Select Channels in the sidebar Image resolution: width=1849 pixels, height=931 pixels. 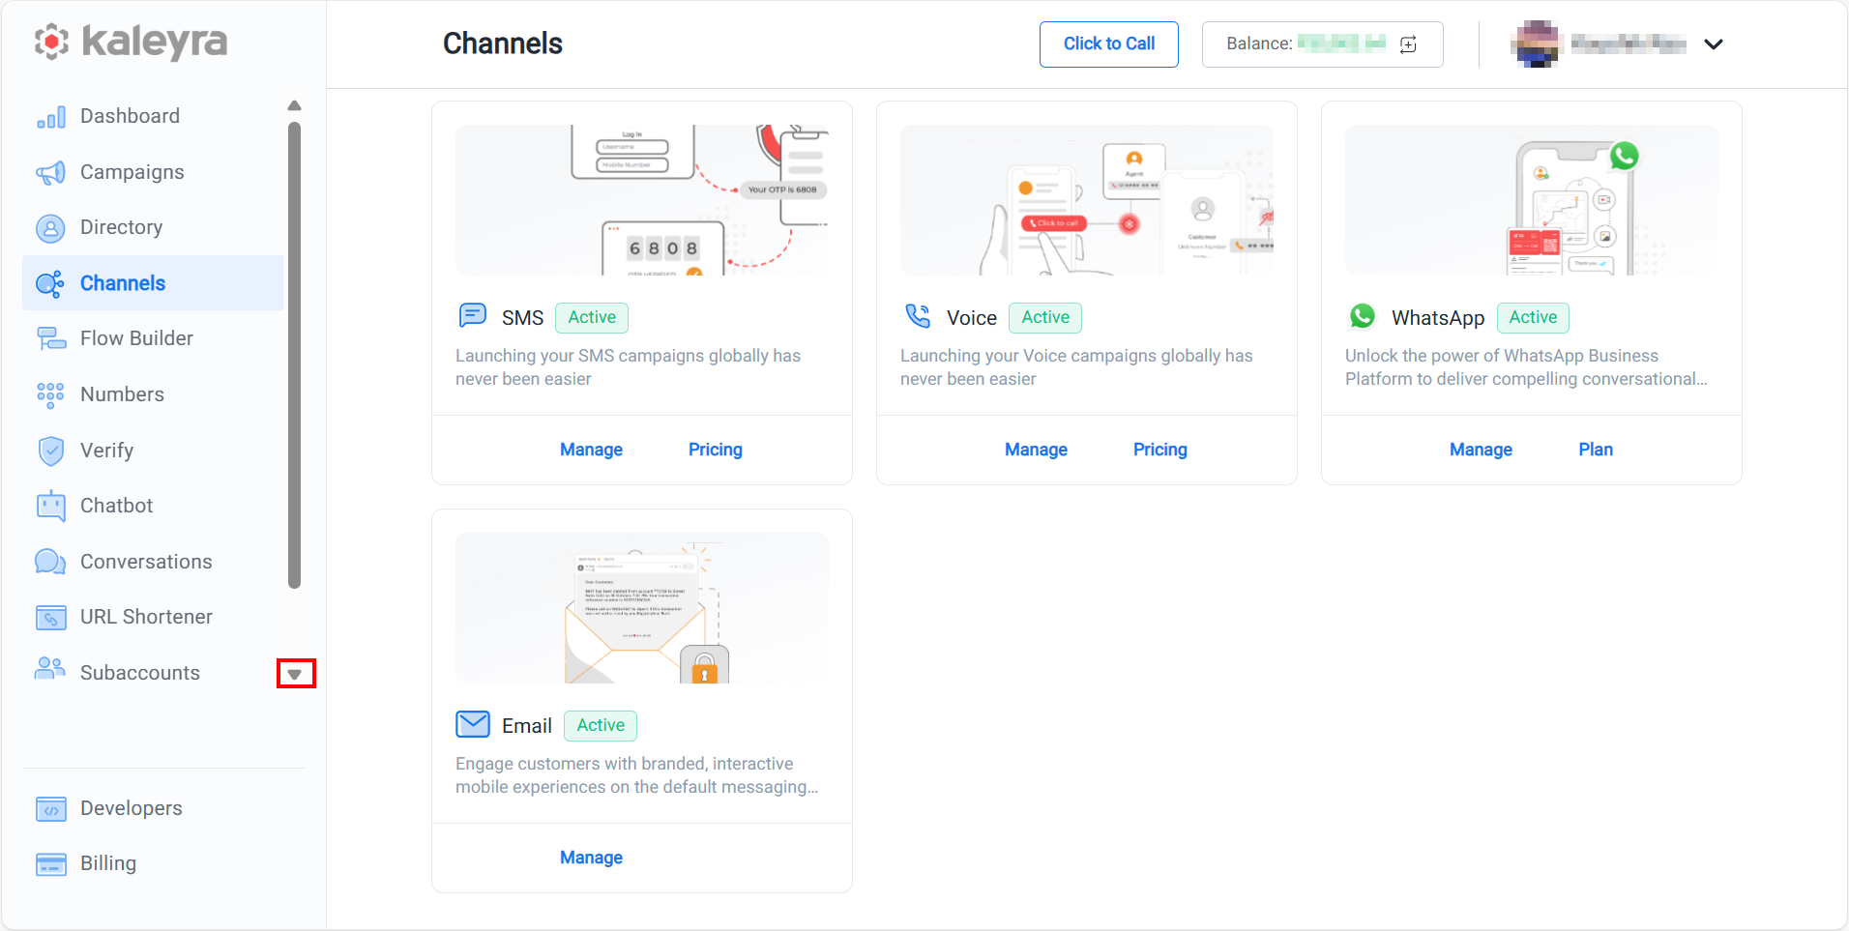pos(153,283)
